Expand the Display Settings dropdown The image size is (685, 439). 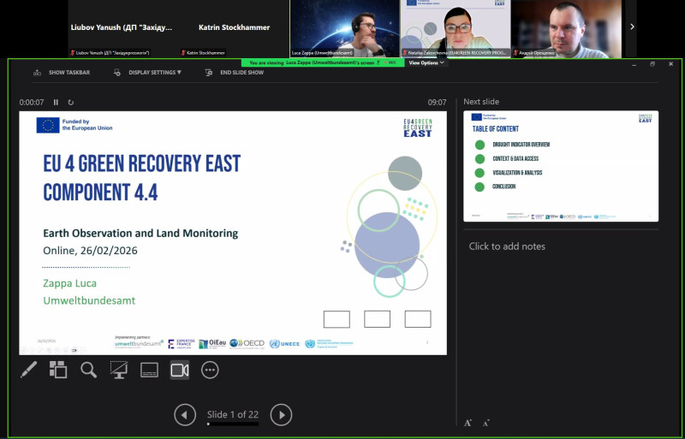pyautogui.click(x=148, y=73)
